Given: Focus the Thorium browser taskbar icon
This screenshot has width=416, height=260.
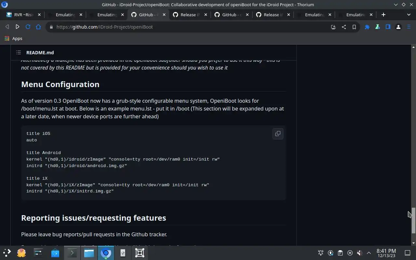Looking at the screenshot, I should (106, 253).
